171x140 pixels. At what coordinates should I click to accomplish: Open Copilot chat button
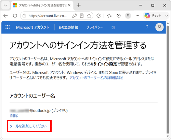tap(153, 16)
